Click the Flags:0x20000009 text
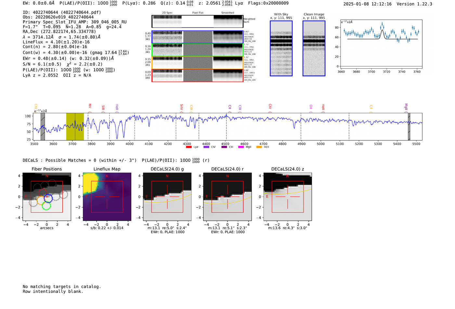The height and width of the screenshot is (309, 455). [x=268, y=3]
